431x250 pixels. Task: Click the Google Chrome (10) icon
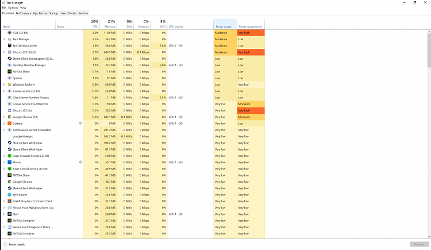click(x=9, y=117)
